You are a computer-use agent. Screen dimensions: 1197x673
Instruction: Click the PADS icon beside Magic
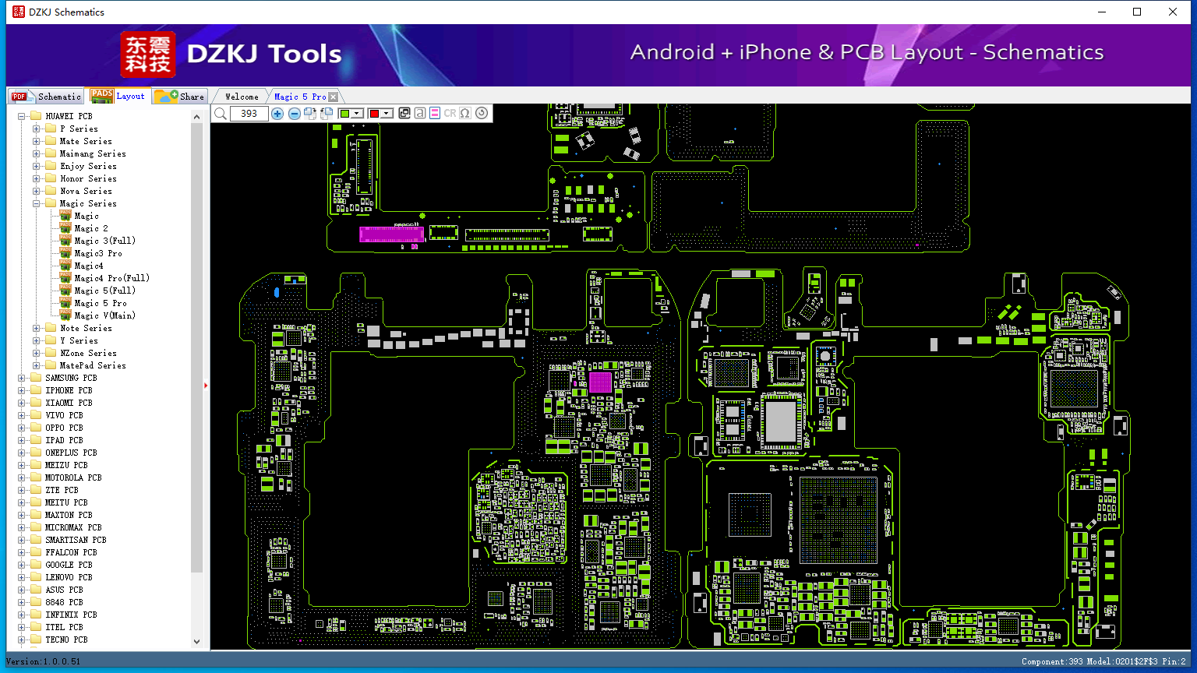65,216
